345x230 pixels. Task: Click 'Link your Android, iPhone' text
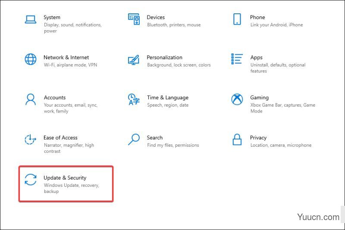pos(276,25)
